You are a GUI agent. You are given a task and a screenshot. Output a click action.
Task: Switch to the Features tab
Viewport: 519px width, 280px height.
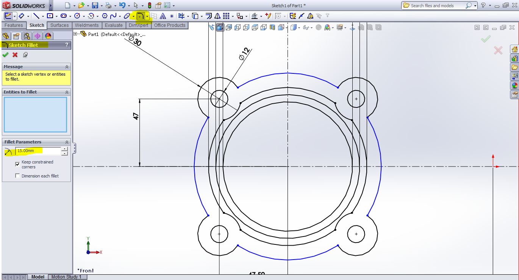pos(14,25)
